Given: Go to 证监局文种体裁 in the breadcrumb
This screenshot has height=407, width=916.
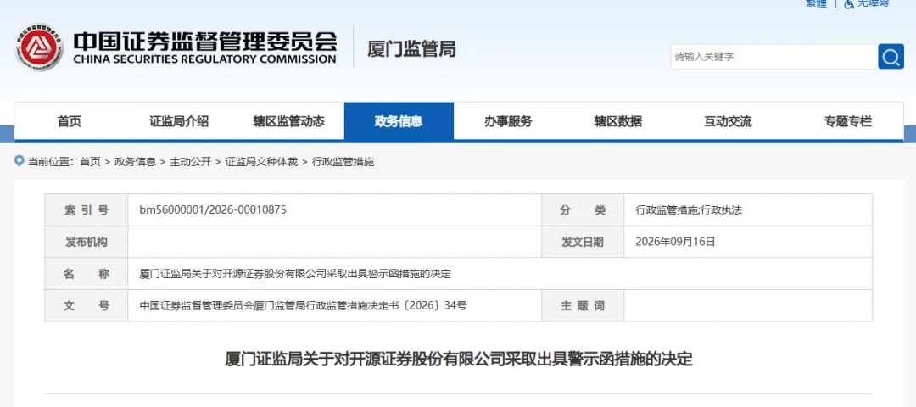Looking at the screenshot, I should coord(262,162).
